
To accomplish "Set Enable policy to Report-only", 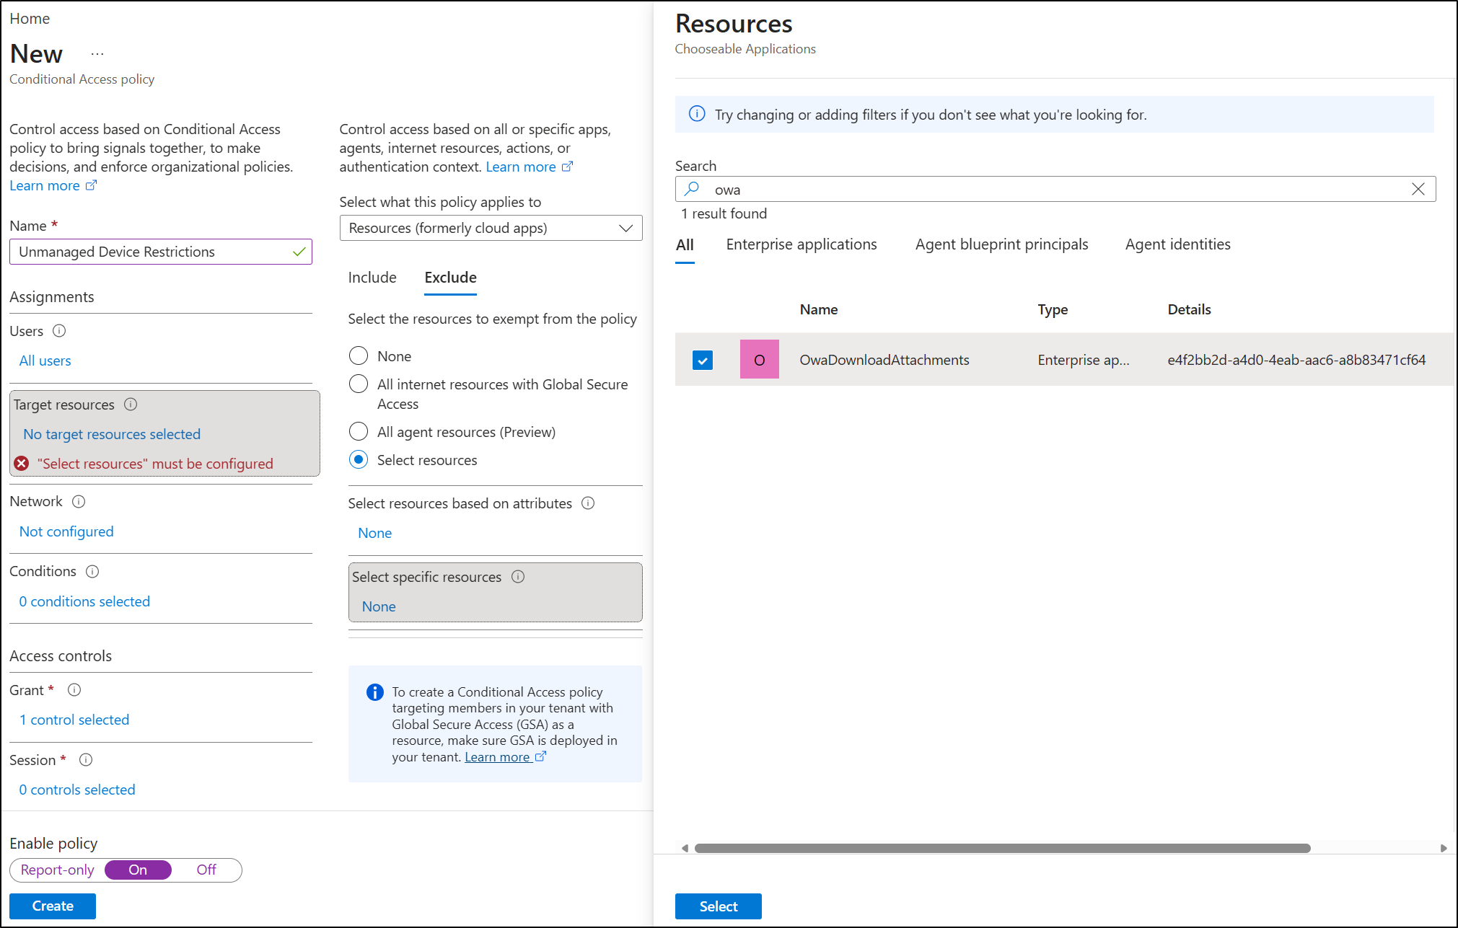I will [58, 870].
